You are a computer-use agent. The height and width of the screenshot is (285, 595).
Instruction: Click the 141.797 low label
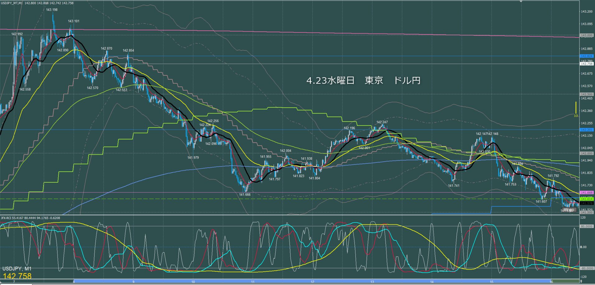275,179
